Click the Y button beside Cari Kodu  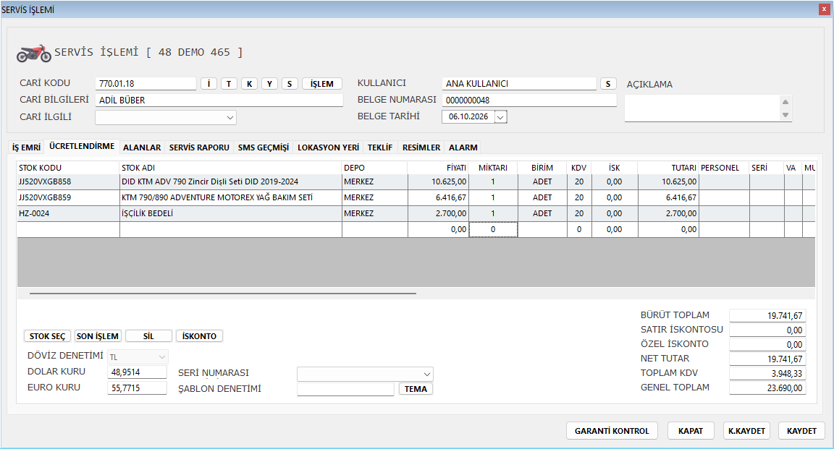pos(269,83)
